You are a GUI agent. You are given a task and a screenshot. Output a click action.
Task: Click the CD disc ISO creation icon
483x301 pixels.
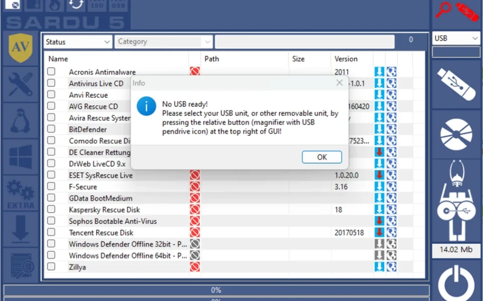pyautogui.click(x=456, y=134)
